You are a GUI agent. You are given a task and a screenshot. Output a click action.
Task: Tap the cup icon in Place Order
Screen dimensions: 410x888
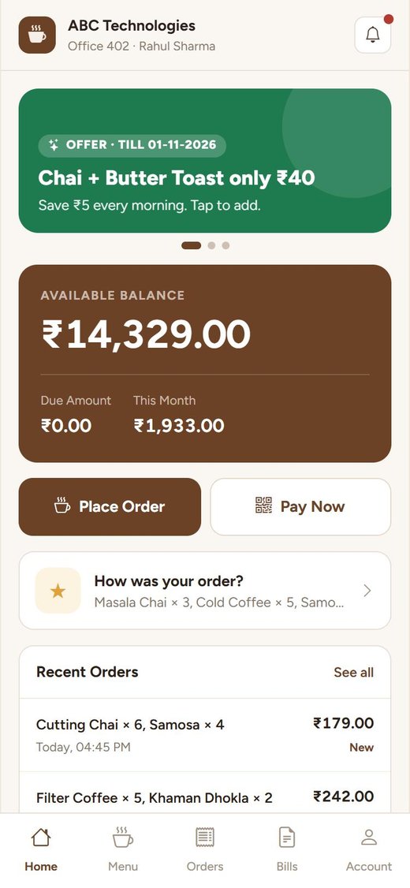click(62, 506)
